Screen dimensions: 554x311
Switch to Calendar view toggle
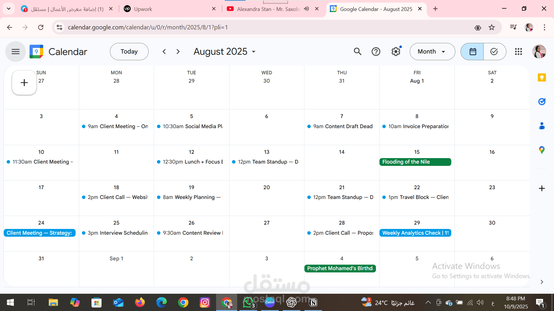pyautogui.click(x=472, y=52)
